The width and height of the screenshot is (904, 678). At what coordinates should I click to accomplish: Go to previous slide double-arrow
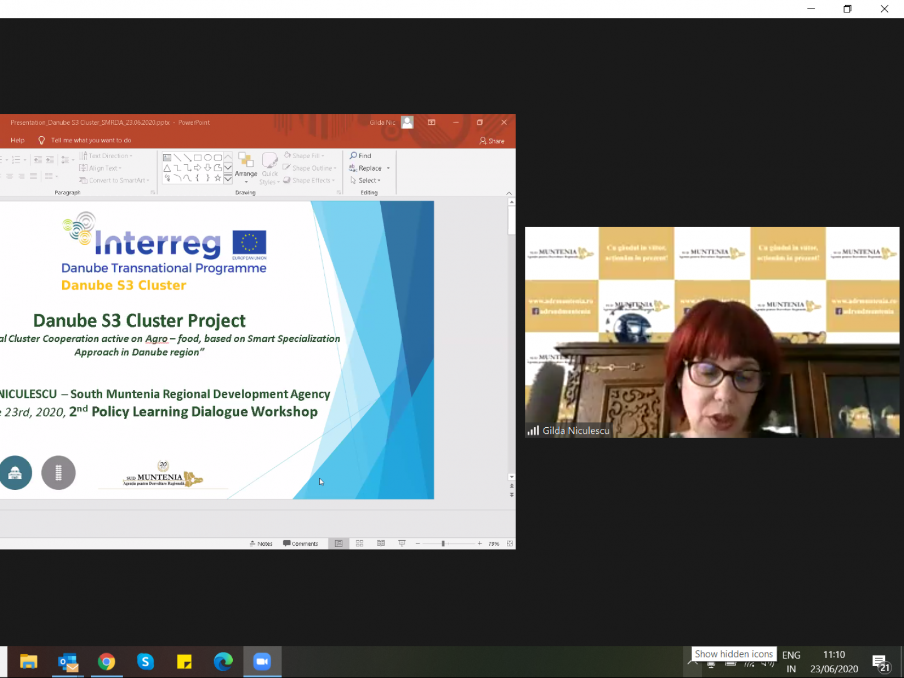click(511, 486)
